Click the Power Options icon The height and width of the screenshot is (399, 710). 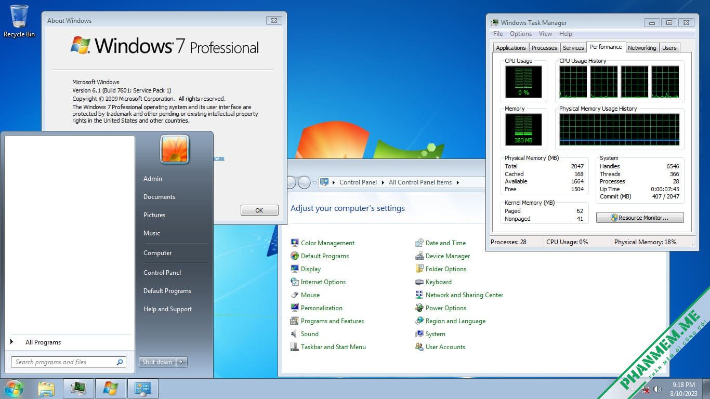click(419, 308)
